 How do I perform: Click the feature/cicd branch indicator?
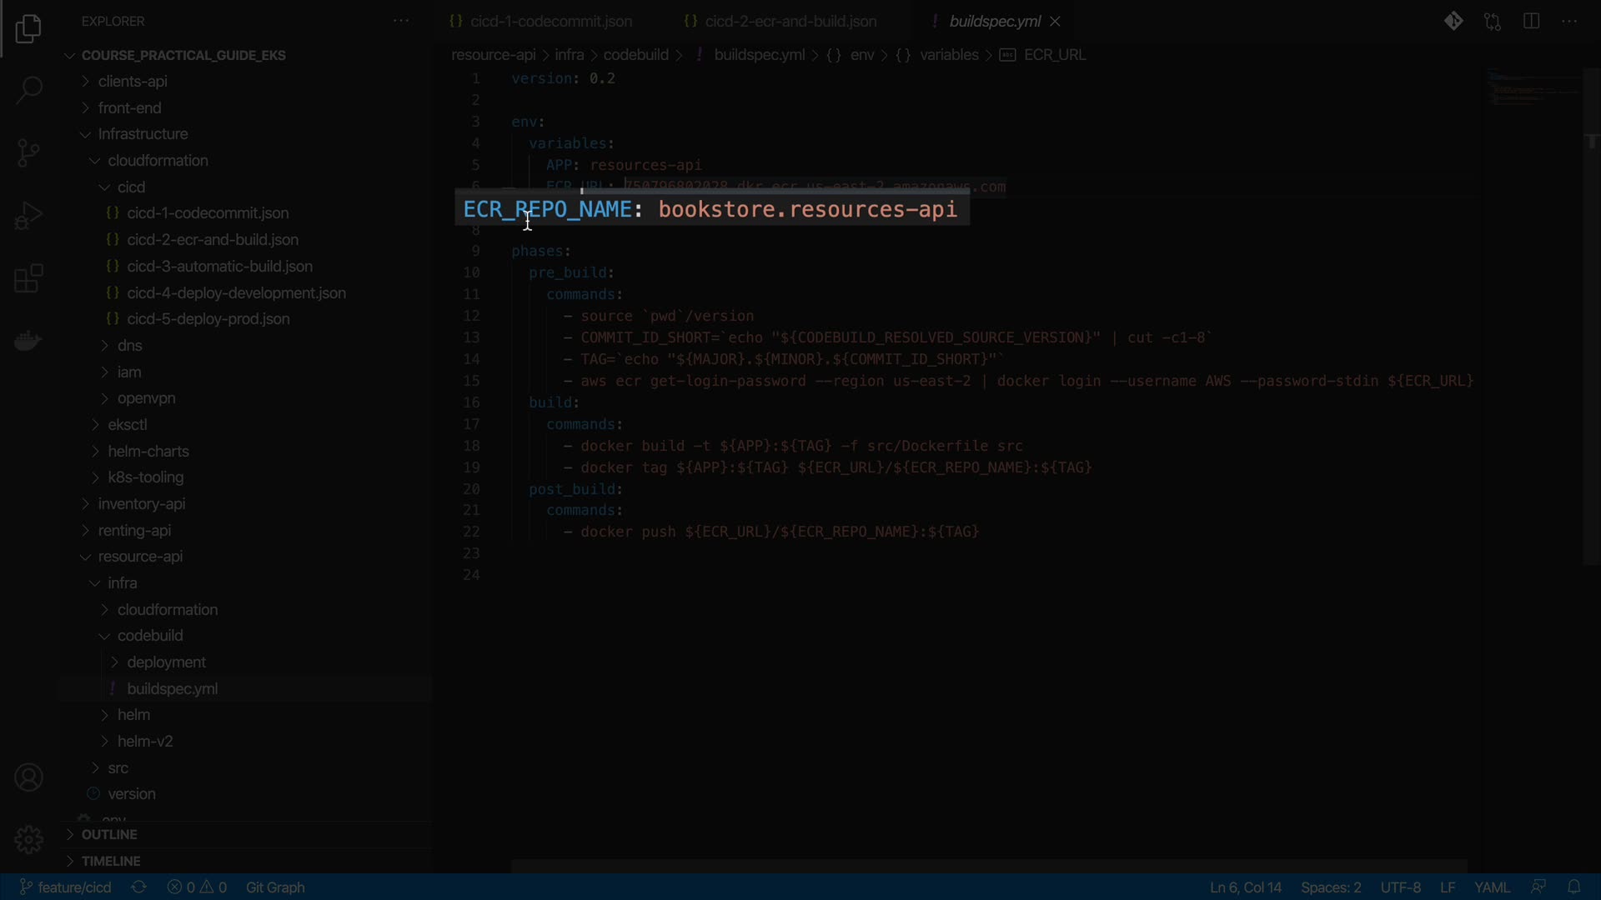(65, 887)
